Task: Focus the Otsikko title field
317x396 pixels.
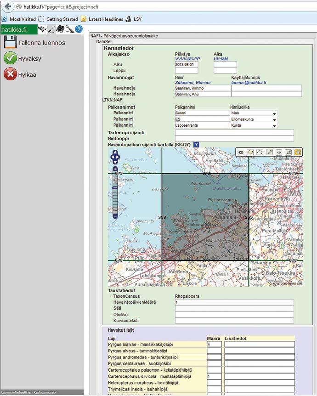Action: [x=234, y=314]
